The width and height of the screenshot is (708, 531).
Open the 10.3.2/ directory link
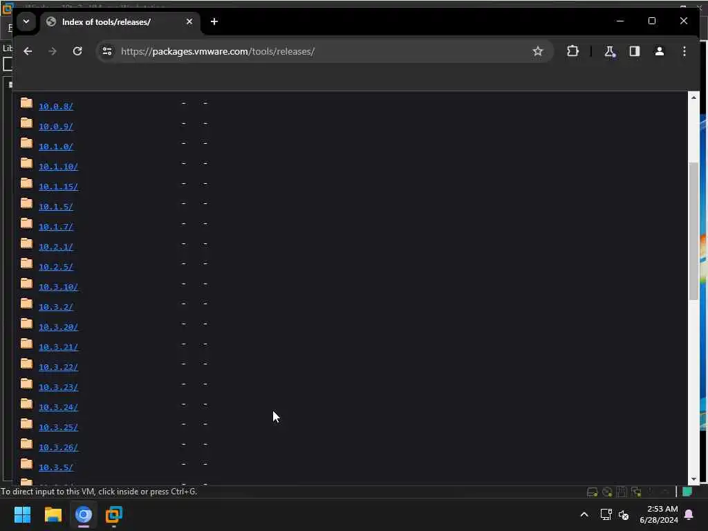55,307
